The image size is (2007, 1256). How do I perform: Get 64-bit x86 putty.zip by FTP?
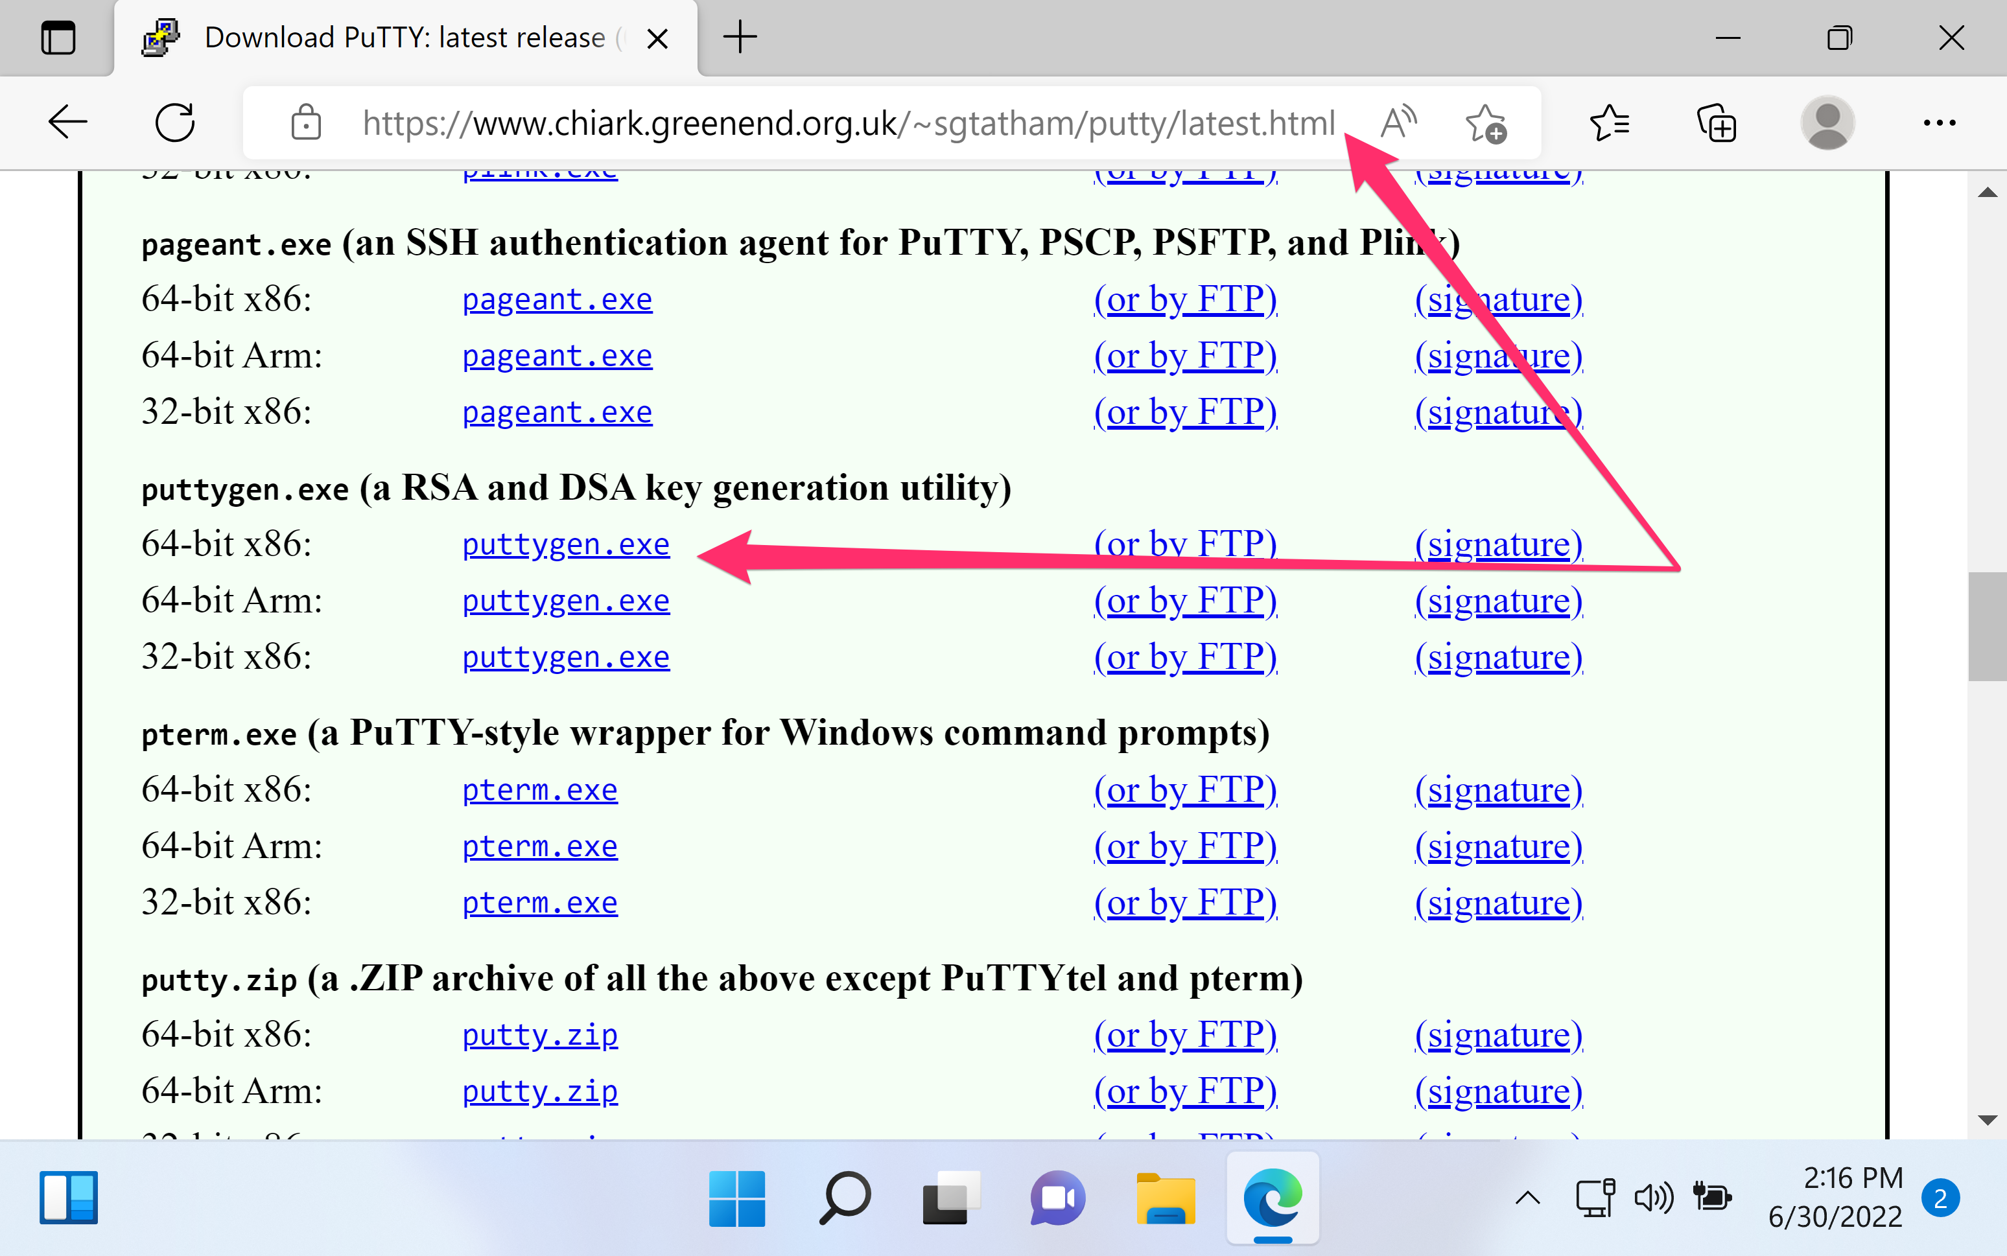point(1186,1035)
